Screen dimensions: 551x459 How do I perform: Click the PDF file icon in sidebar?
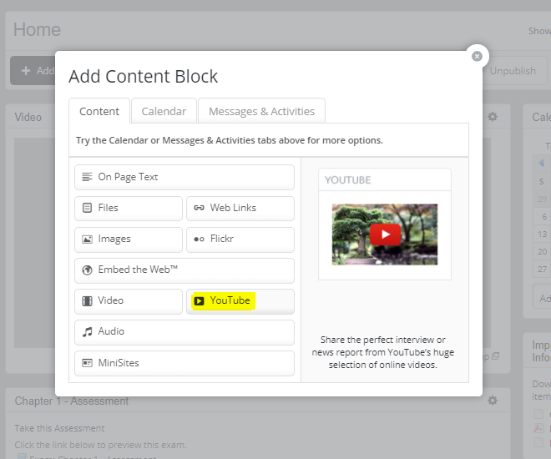(x=538, y=428)
